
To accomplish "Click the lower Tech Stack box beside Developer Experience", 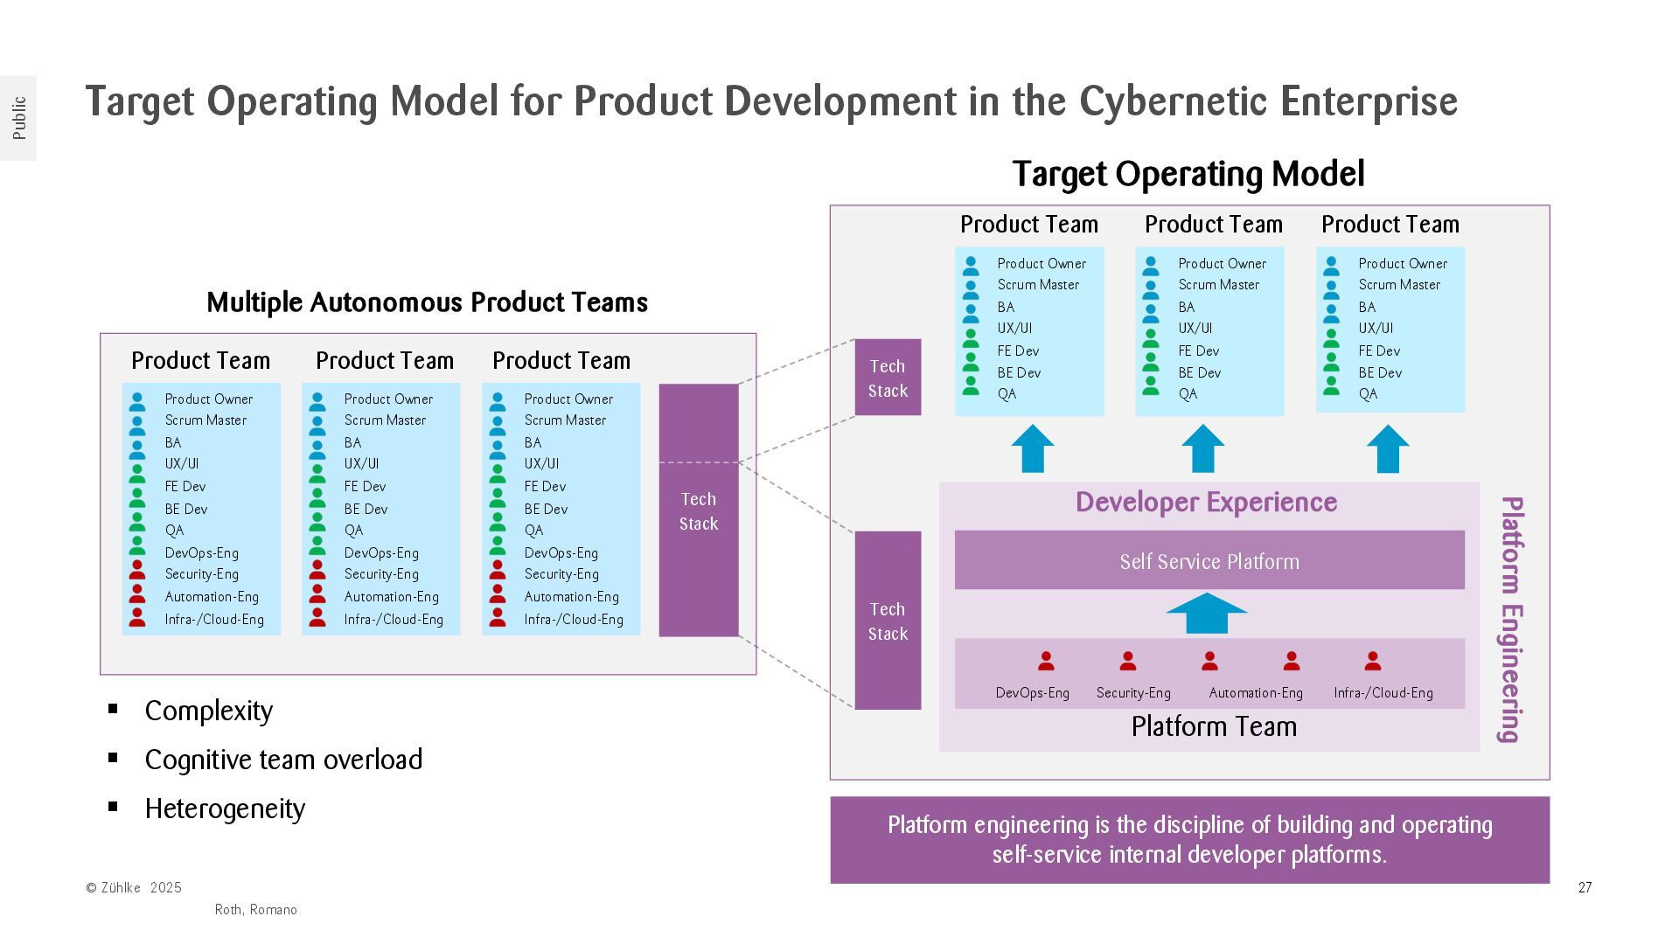I will pyautogui.click(x=888, y=621).
